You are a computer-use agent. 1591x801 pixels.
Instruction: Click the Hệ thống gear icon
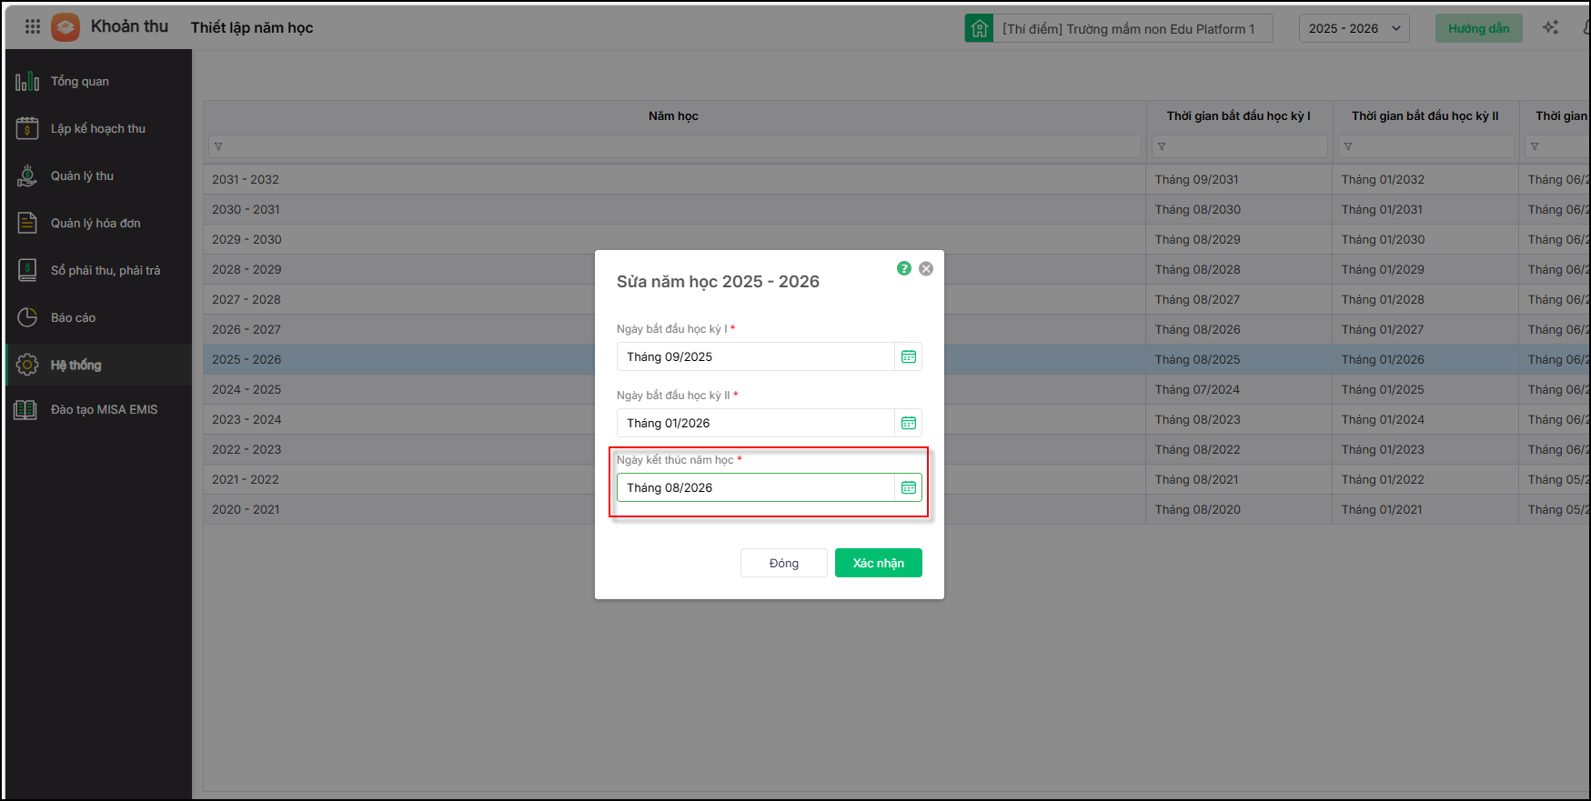point(27,365)
